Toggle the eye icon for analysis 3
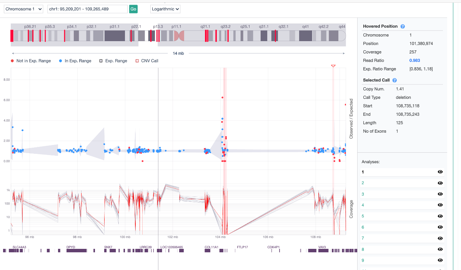Image resolution: width=461 pixels, height=270 pixels. tap(440, 194)
